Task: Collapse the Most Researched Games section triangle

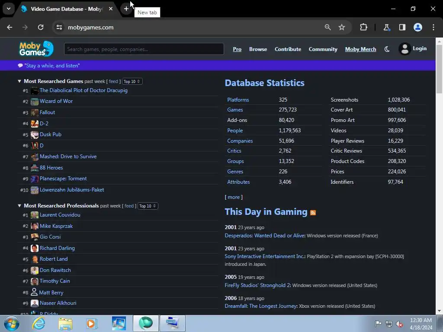Action: [x=19, y=81]
